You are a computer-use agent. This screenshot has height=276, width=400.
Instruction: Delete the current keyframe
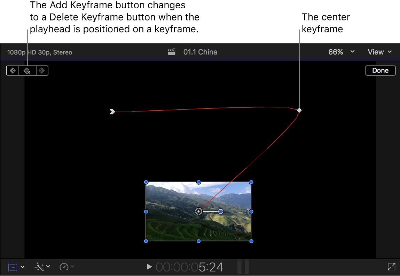(x=27, y=70)
